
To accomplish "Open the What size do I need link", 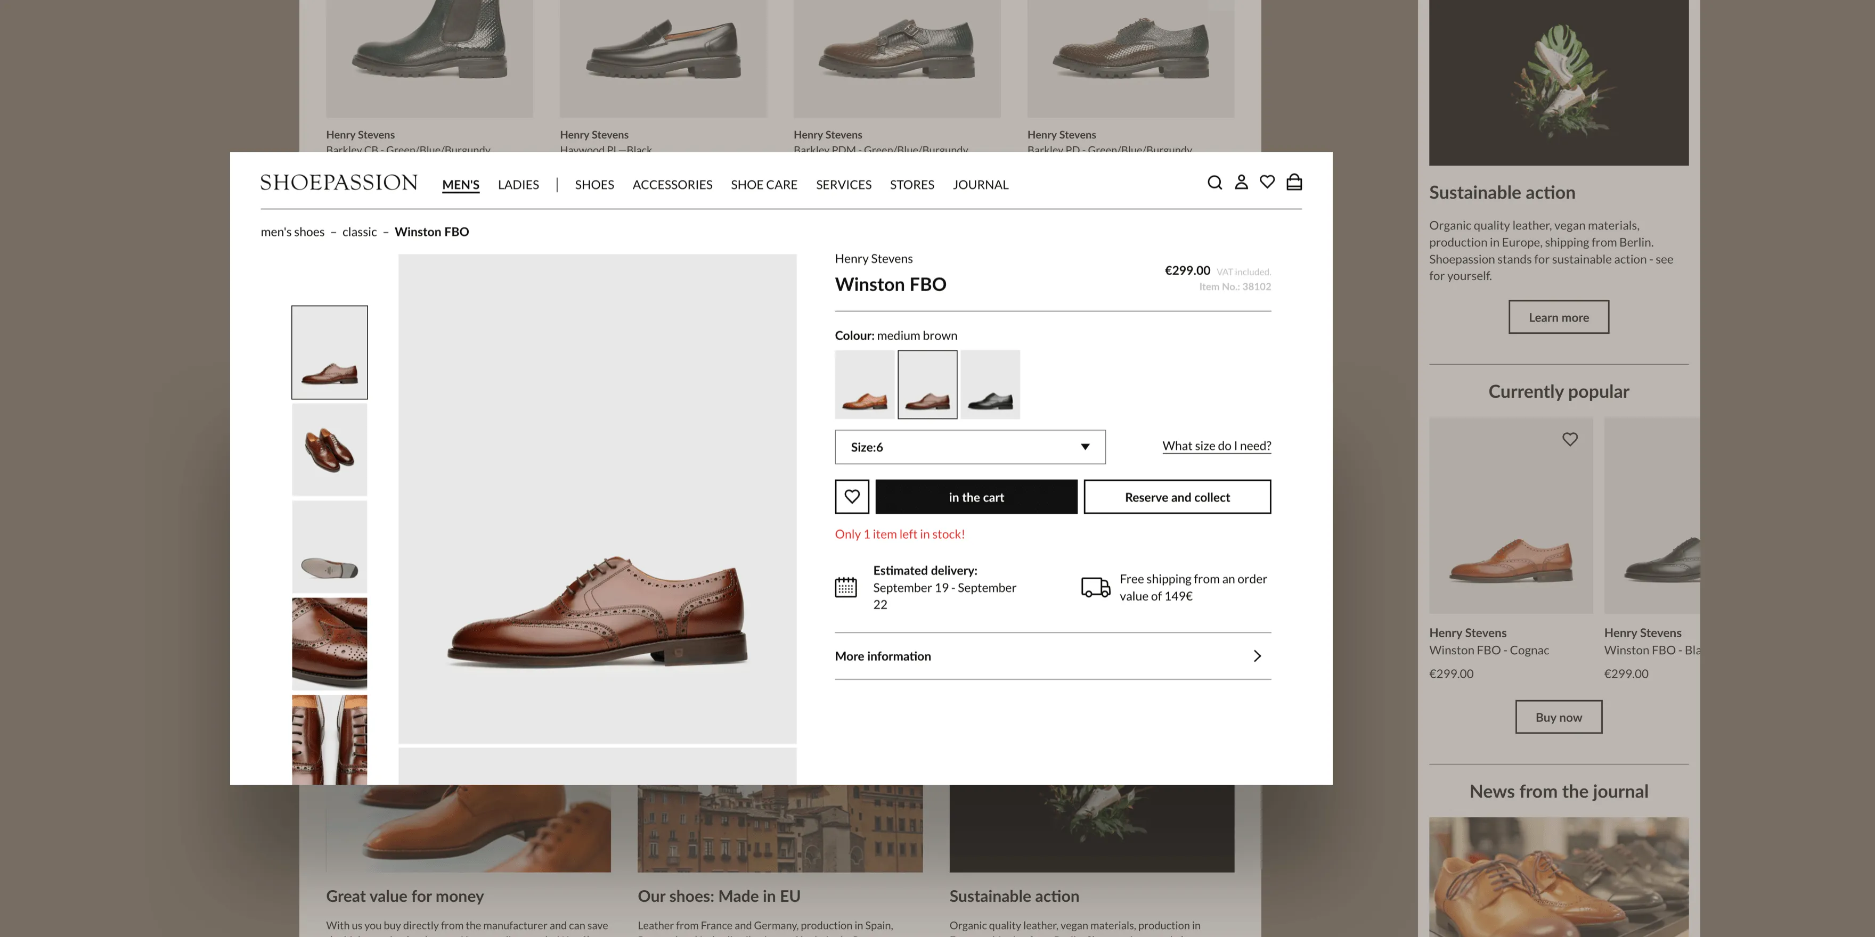I will coord(1216,445).
